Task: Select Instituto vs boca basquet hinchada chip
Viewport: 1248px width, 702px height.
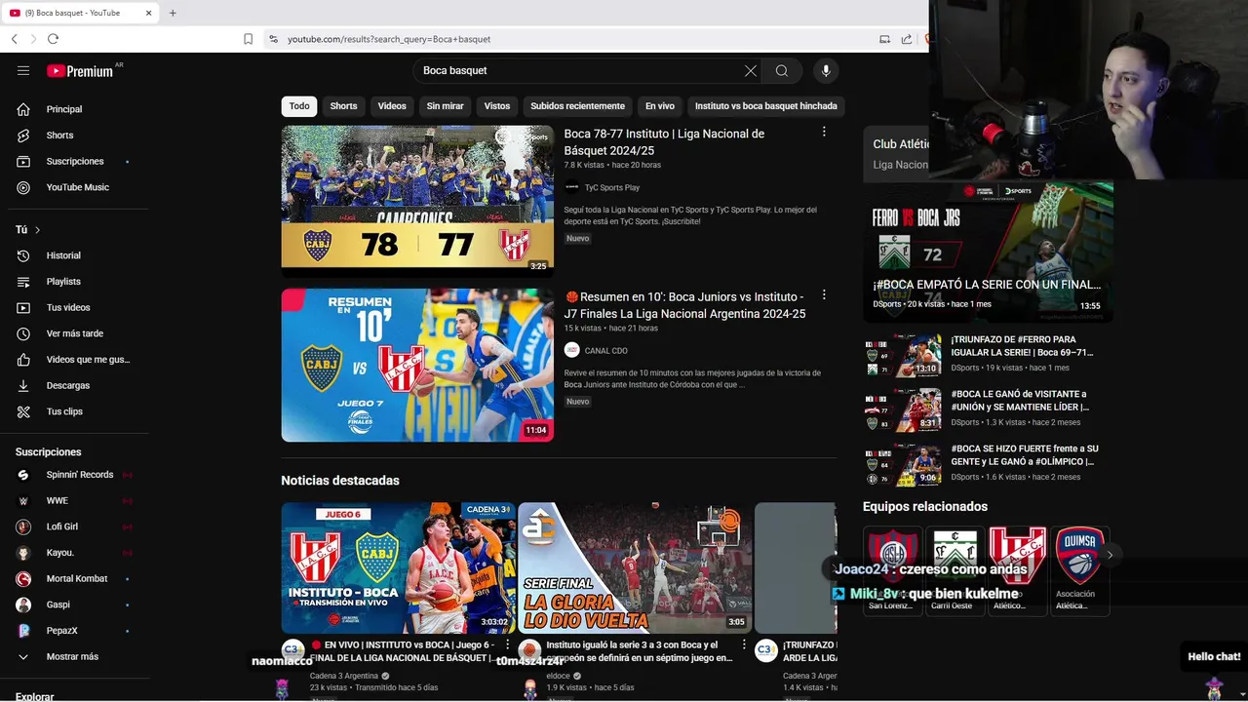Action: point(765,106)
